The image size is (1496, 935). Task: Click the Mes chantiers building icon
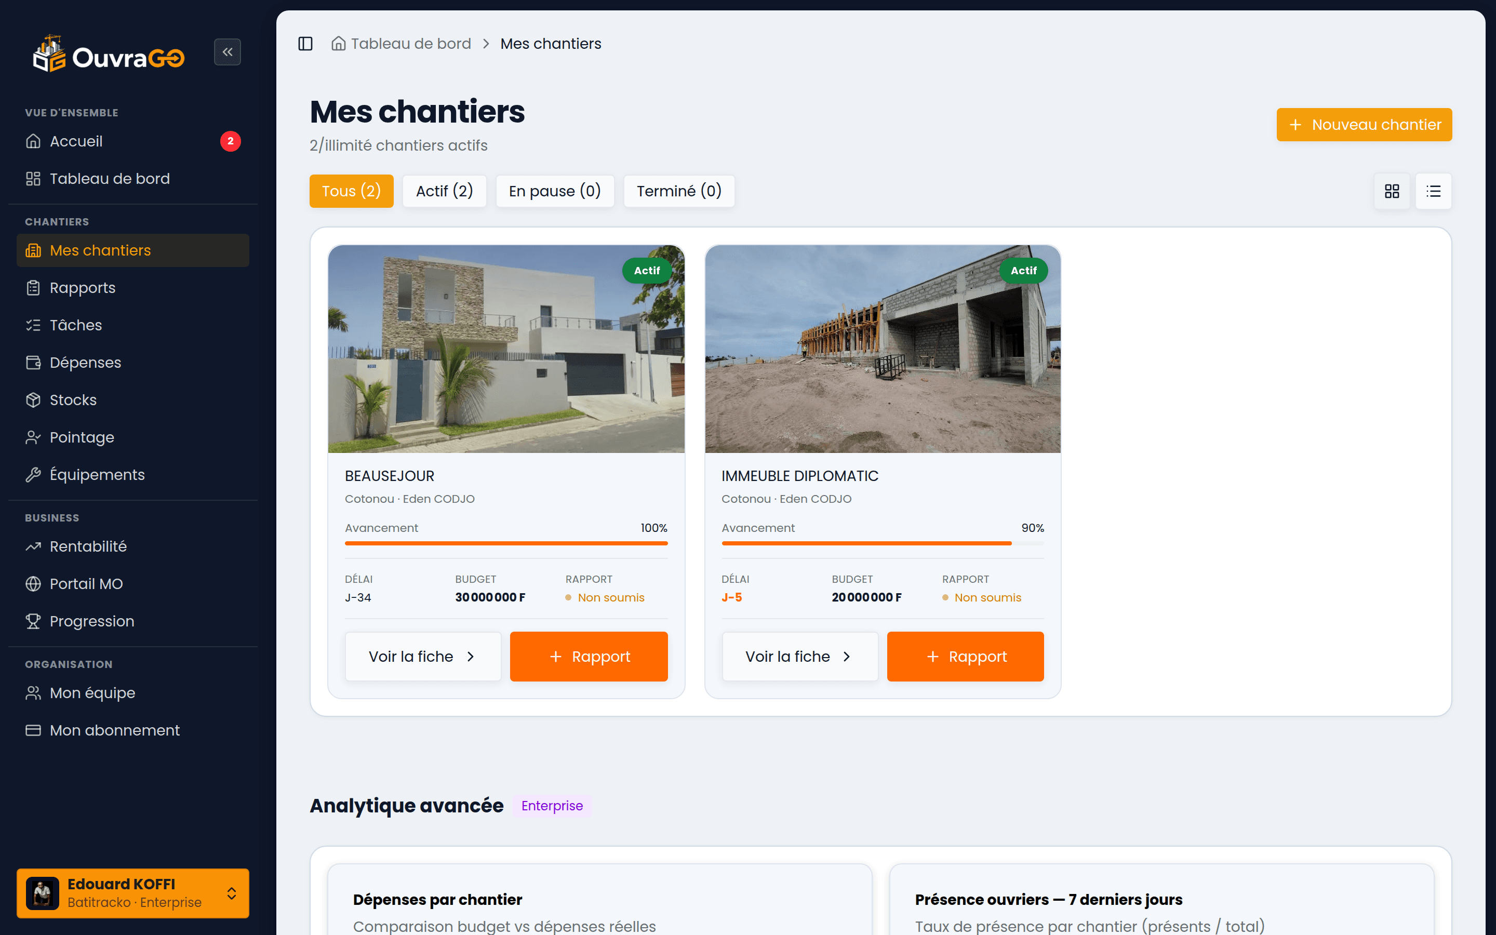pos(33,250)
